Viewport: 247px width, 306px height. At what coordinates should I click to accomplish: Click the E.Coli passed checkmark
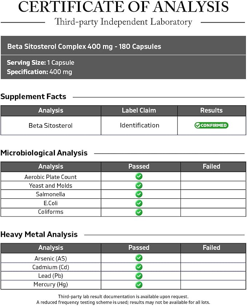click(139, 203)
